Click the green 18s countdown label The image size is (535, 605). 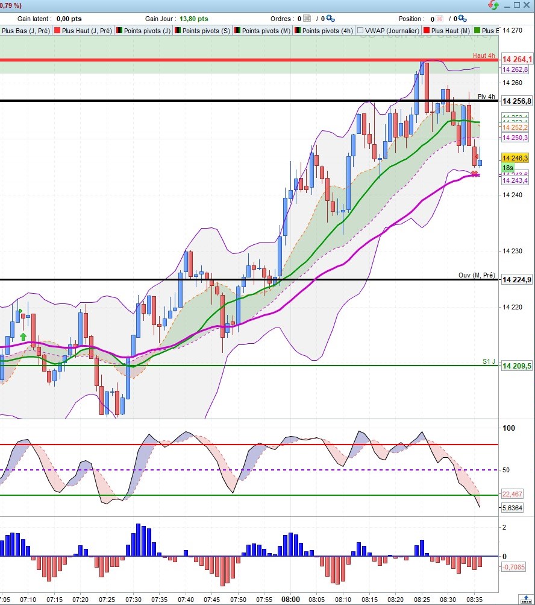click(x=508, y=168)
